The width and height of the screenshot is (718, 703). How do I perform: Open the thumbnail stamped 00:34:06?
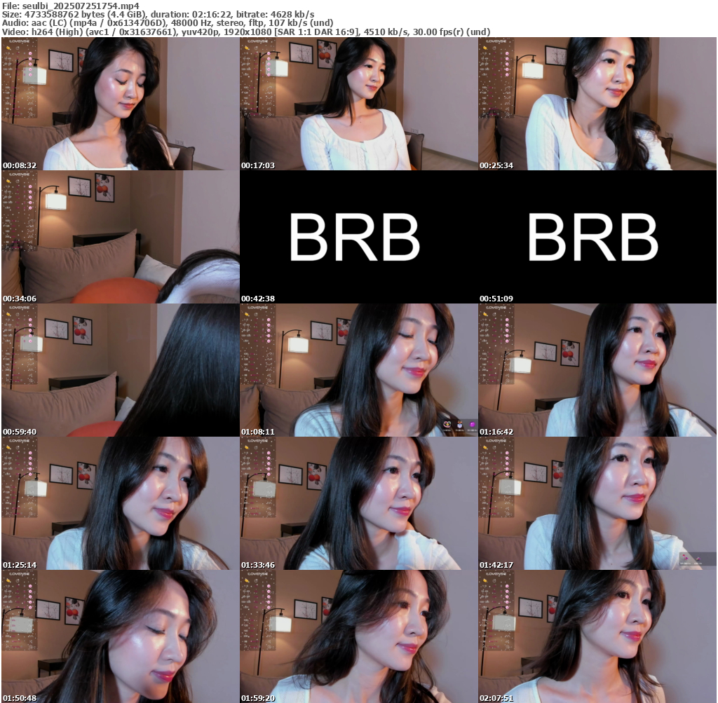pyautogui.click(x=121, y=237)
